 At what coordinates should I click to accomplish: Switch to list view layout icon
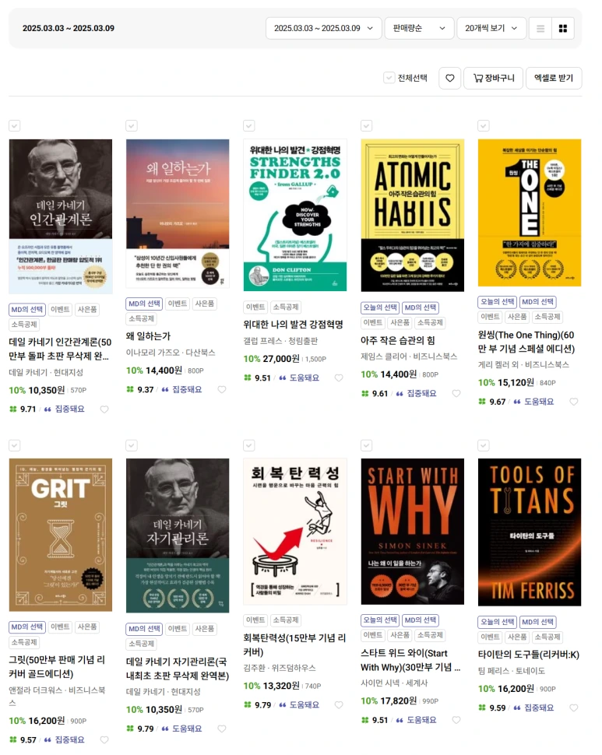(x=540, y=28)
